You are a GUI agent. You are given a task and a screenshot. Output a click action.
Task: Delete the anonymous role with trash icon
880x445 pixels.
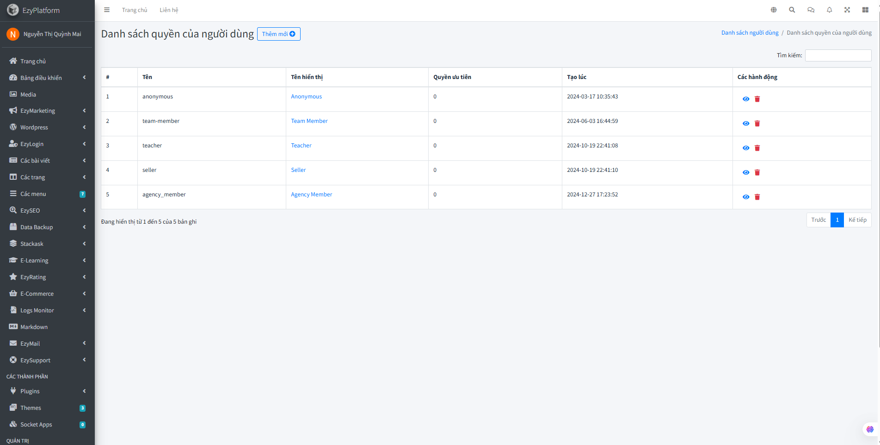pos(757,99)
